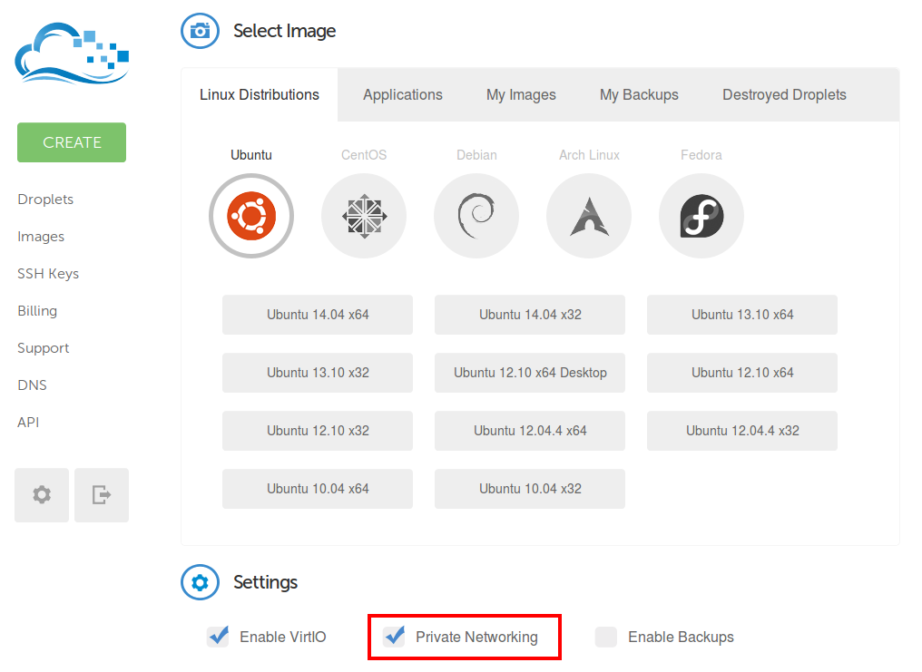Viewport: 922px width, 672px height.
Task: Choose Ubuntu 12.04.4 x64 image
Action: pyautogui.click(x=530, y=431)
